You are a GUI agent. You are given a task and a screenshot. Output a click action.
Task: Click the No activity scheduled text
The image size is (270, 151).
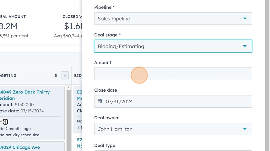click(19, 135)
